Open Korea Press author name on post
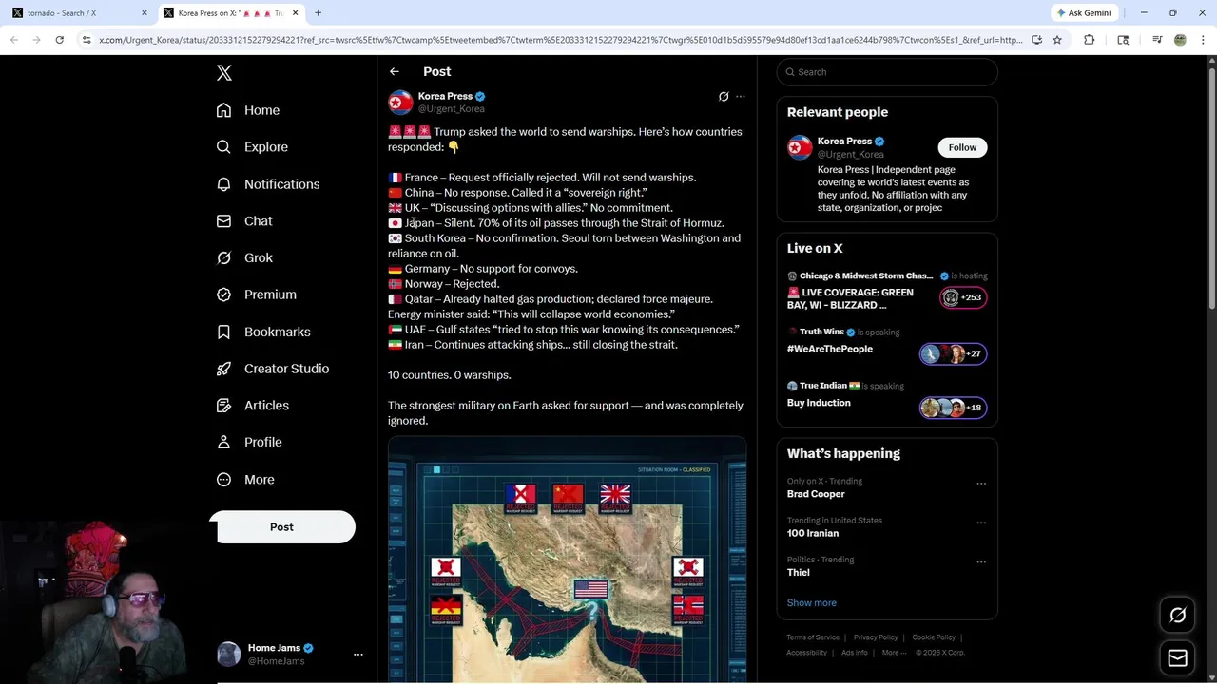The image size is (1217, 684). coord(445,96)
